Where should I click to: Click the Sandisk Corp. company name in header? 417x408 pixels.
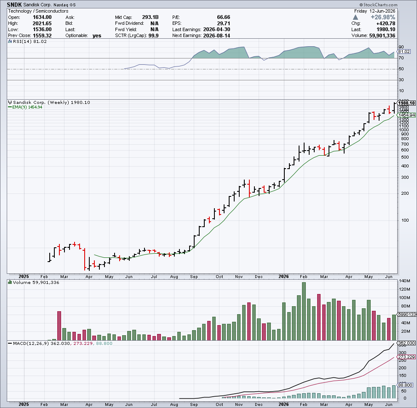pos(37,5)
